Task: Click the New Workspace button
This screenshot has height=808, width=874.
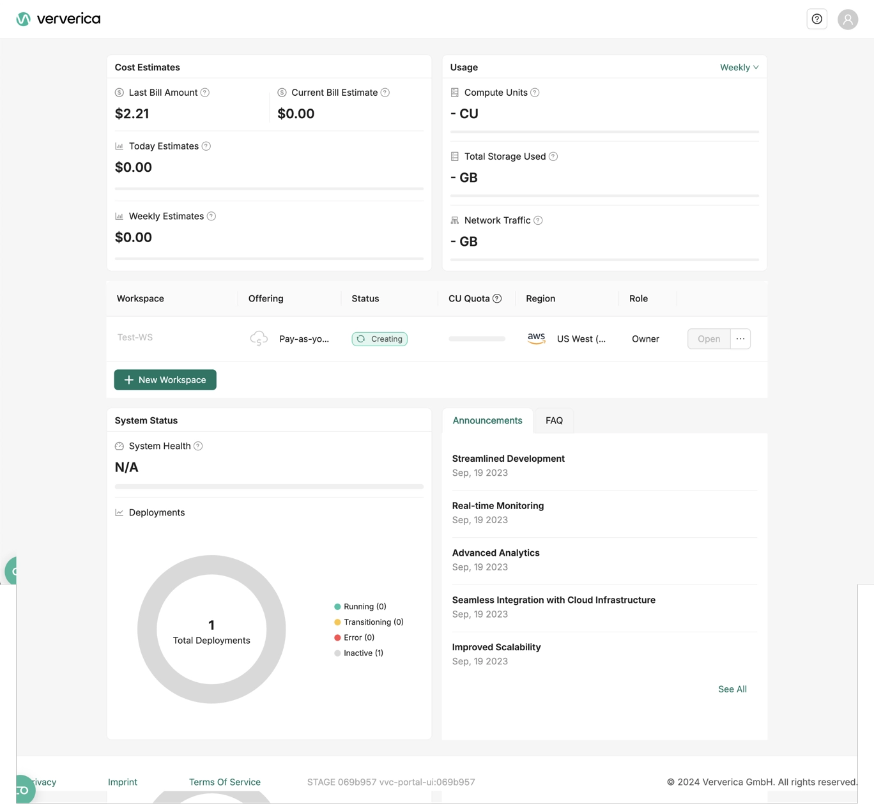Action: tap(165, 380)
